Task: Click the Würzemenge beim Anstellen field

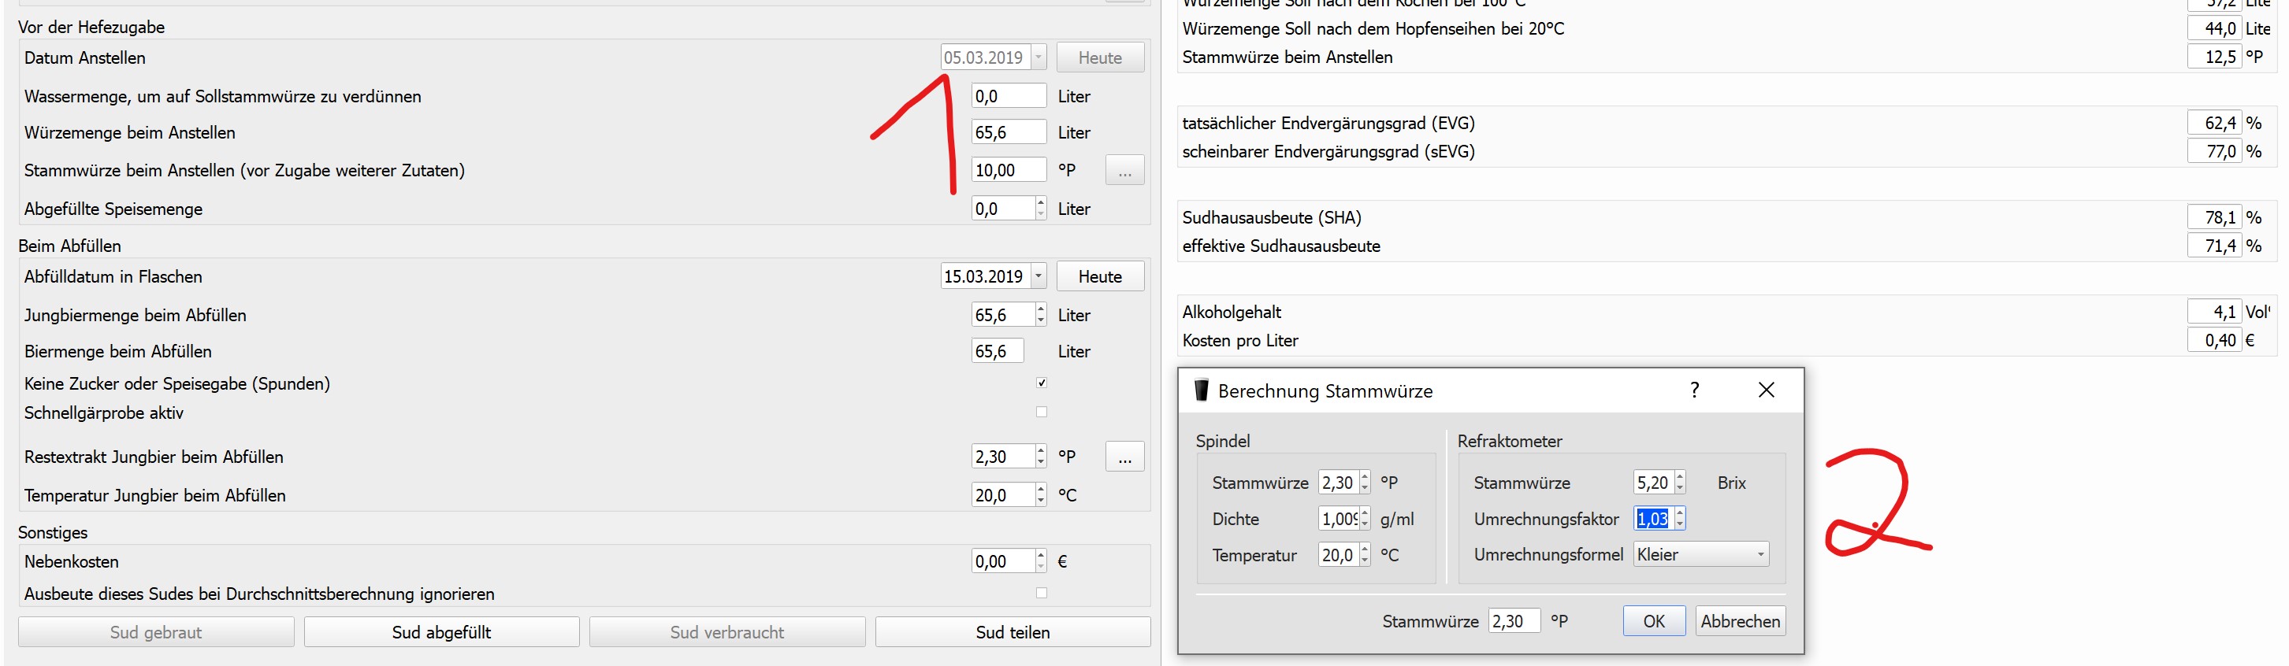Action: 1008,132
